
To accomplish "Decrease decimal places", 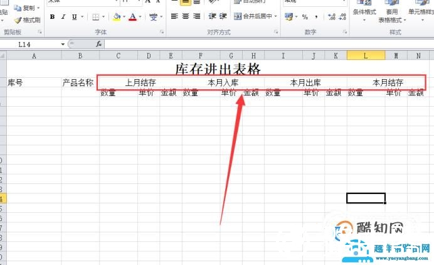I will pyautogui.click(x=342, y=16).
